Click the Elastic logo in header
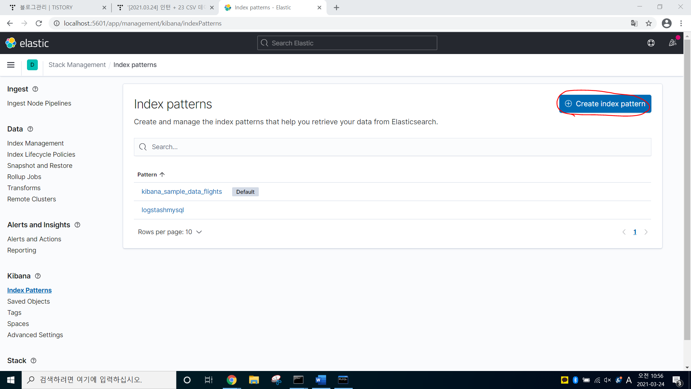This screenshot has width=691, height=389. coord(27,43)
